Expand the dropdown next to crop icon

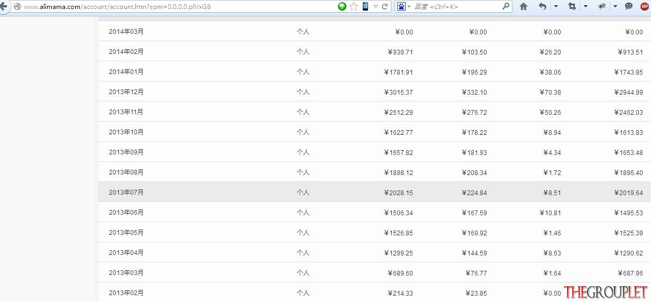(x=585, y=6)
